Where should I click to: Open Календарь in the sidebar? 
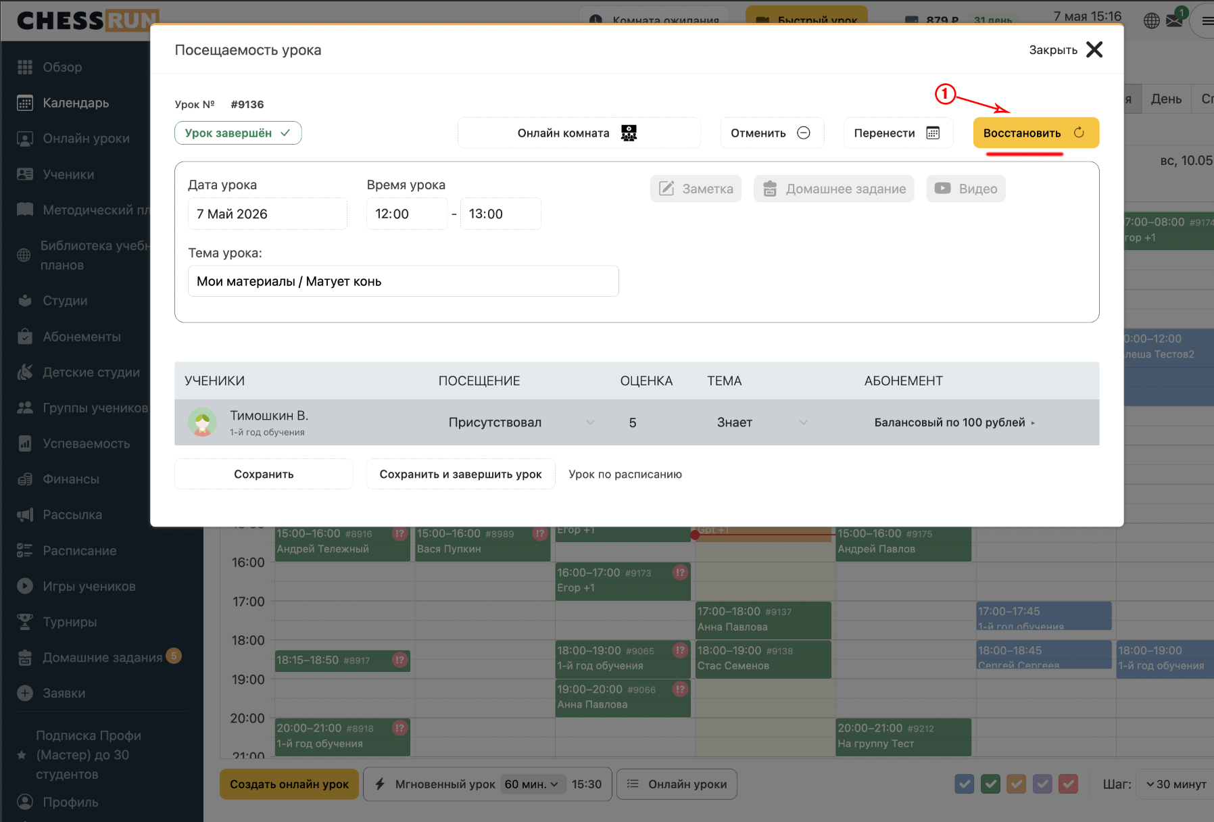tap(76, 103)
